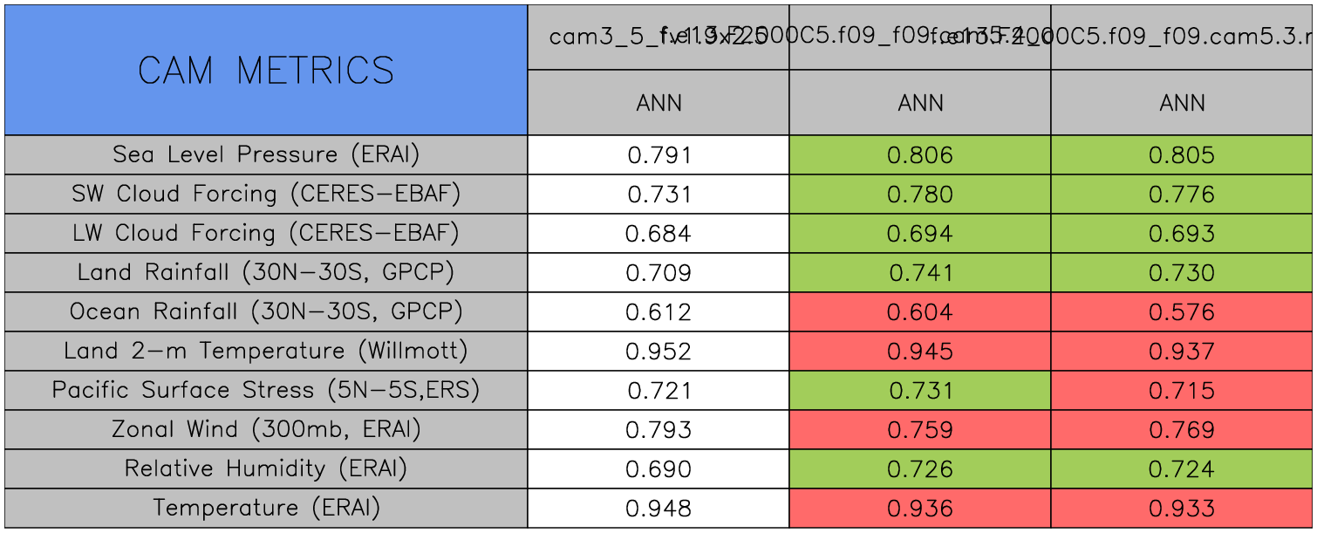Select the green cell showing 0.724

[x=1182, y=469]
